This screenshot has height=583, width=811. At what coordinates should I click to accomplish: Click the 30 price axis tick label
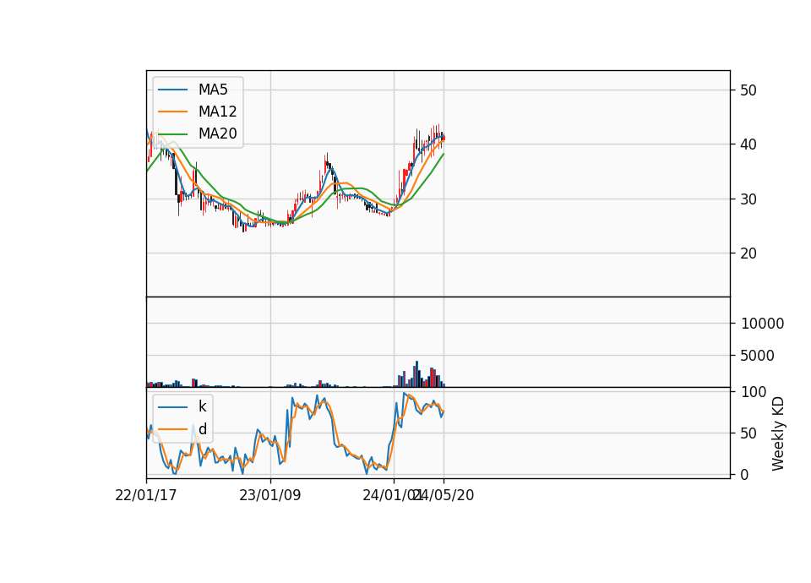pos(748,199)
